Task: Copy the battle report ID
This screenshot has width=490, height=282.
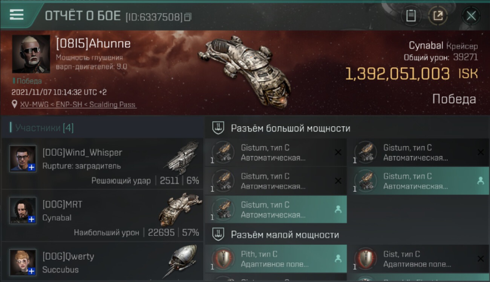Action: coord(188,17)
